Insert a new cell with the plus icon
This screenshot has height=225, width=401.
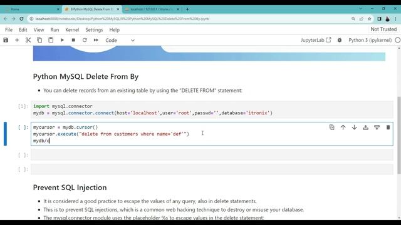point(17,40)
